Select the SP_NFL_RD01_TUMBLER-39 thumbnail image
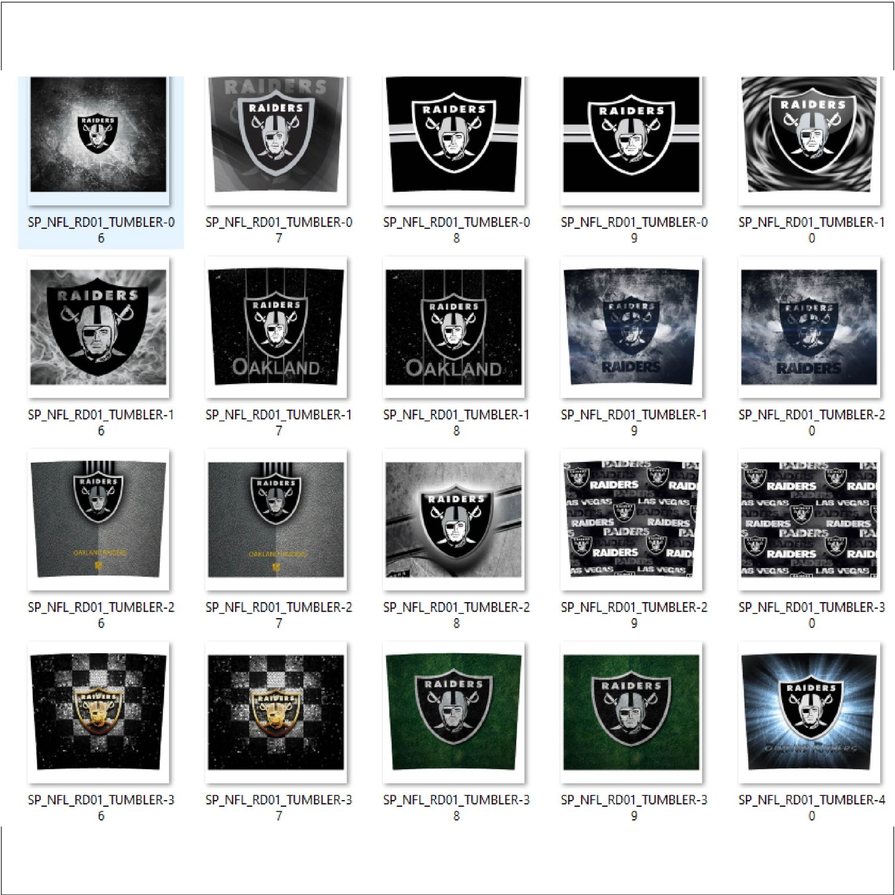 tap(631, 712)
